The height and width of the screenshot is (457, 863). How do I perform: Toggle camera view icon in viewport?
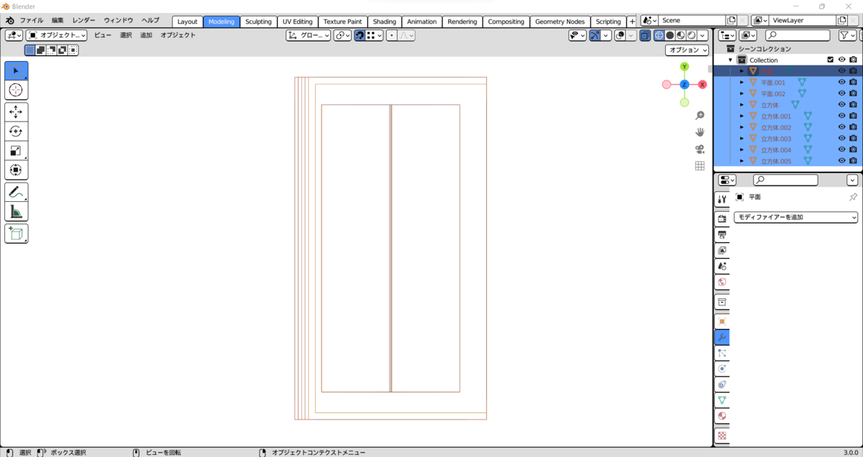(699, 149)
